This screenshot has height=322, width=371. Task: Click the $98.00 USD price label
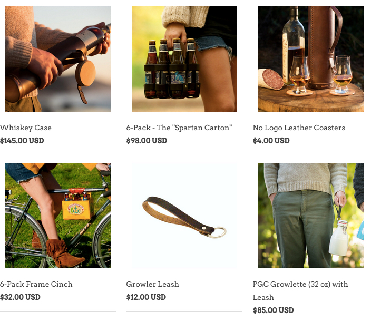pyautogui.click(x=147, y=141)
